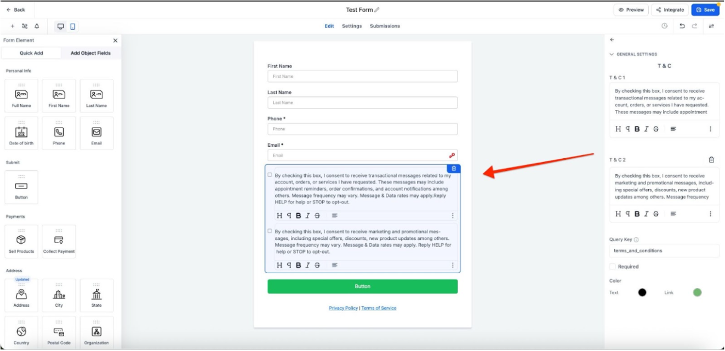The image size is (725, 351).
Task: Apply italic in T & C 2 sidebar editor
Action: (x=646, y=214)
